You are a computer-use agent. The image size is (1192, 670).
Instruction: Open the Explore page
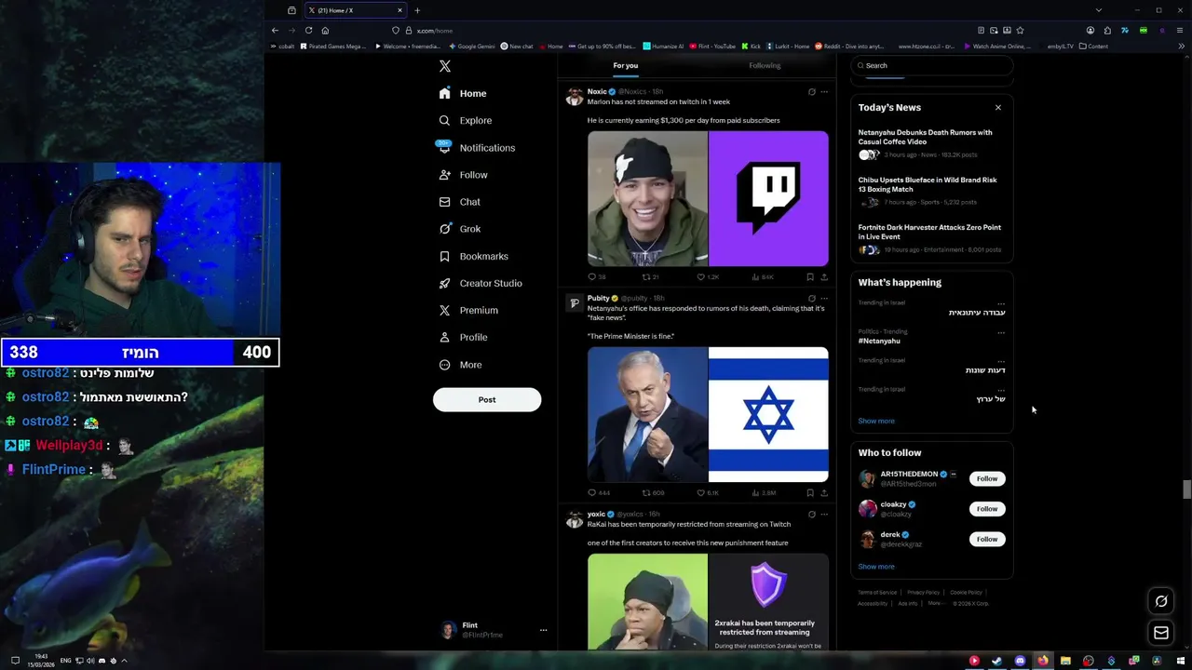click(465, 120)
